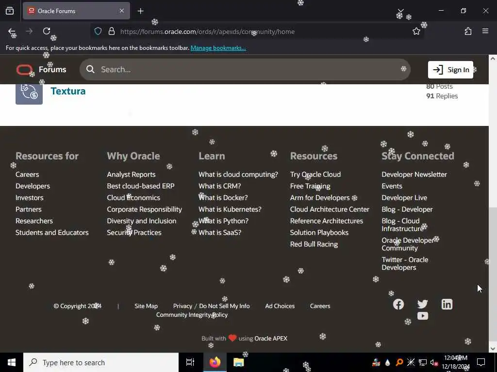497x372 pixels.
Task: Open the What is Kubernetes? link
Action: pos(230,209)
